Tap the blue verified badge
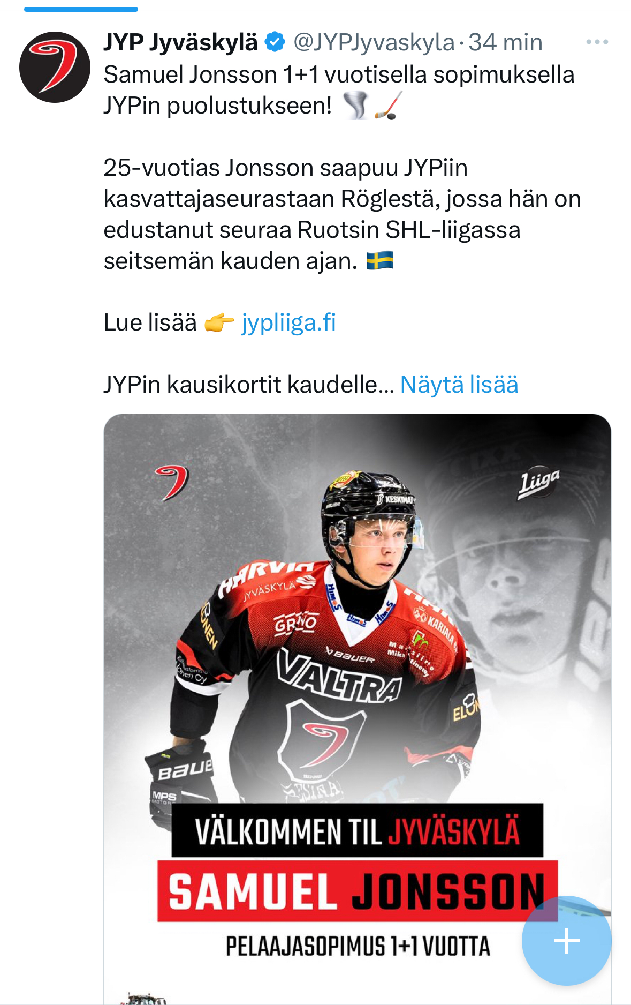631x1005 pixels. (x=275, y=42)
